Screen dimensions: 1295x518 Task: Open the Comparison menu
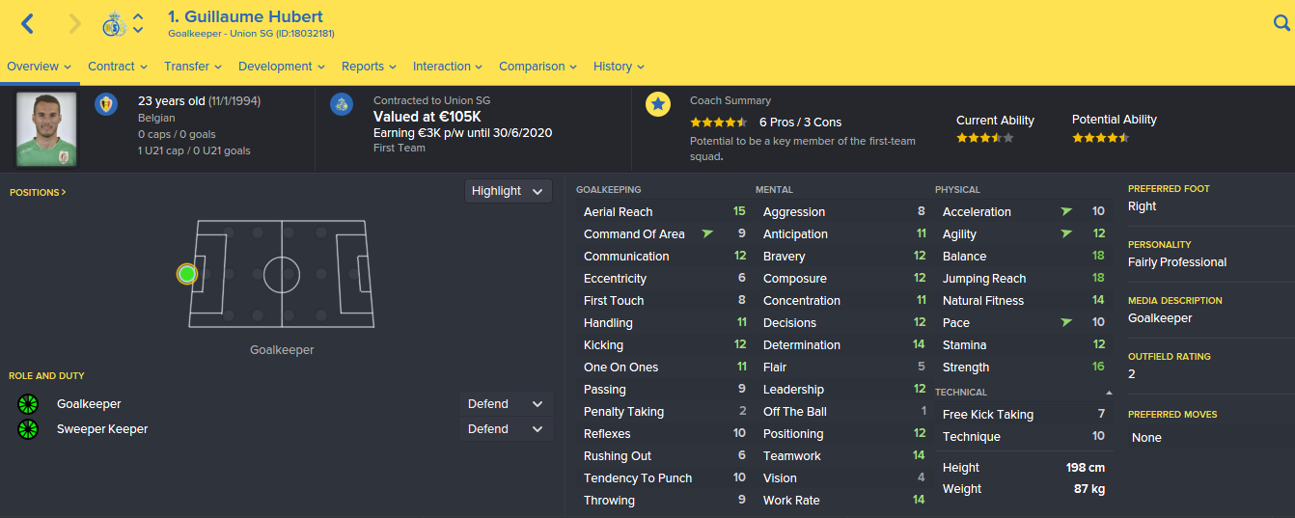[x=537, y=67]
